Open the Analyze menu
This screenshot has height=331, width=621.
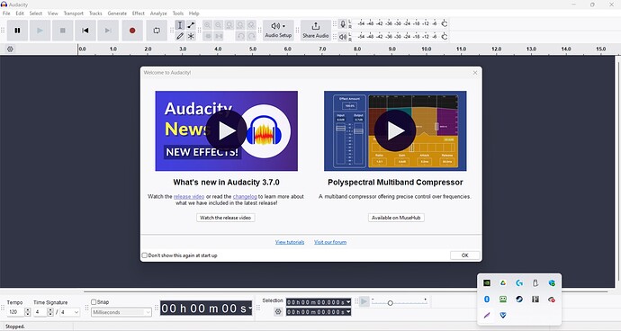point(158,13)
